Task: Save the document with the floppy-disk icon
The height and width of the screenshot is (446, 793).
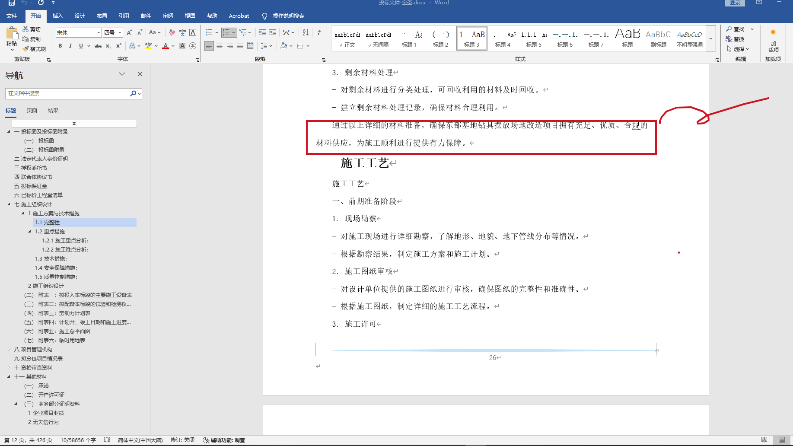Action: click(12, 3)
